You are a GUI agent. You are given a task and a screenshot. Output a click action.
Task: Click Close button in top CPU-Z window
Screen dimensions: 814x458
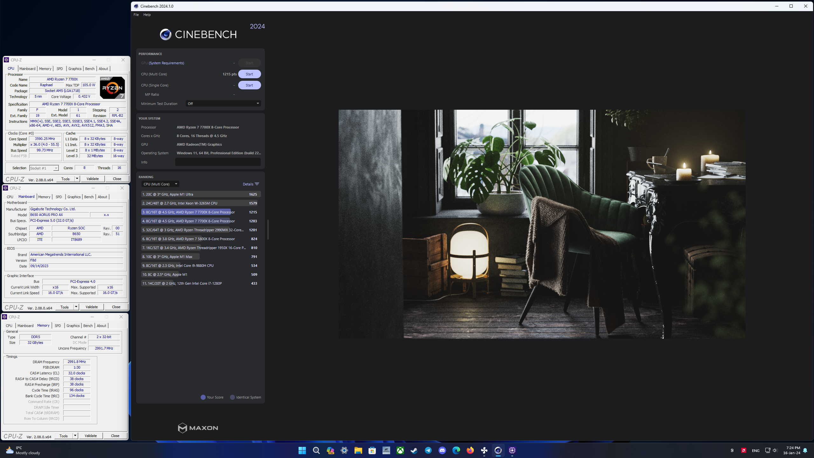[x=117, y=179]
